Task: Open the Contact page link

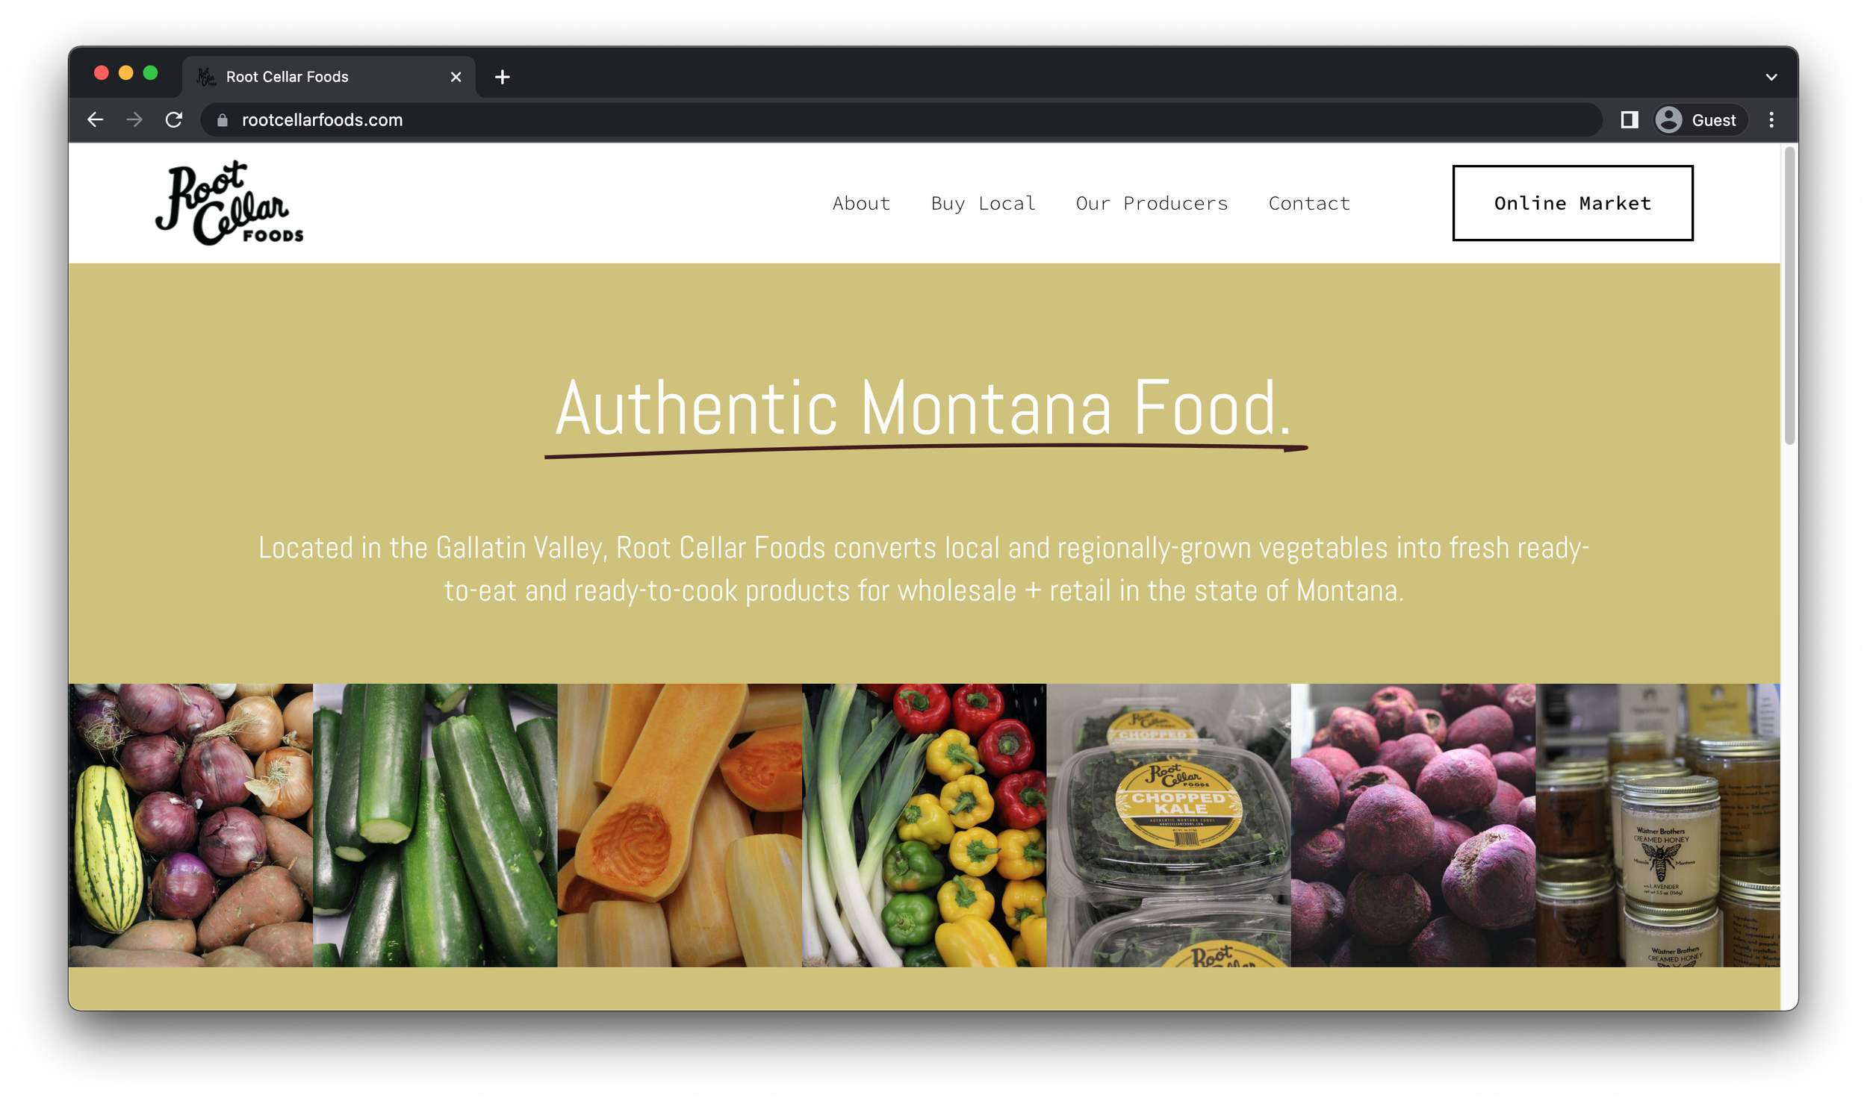Action: click(1309, 204)
